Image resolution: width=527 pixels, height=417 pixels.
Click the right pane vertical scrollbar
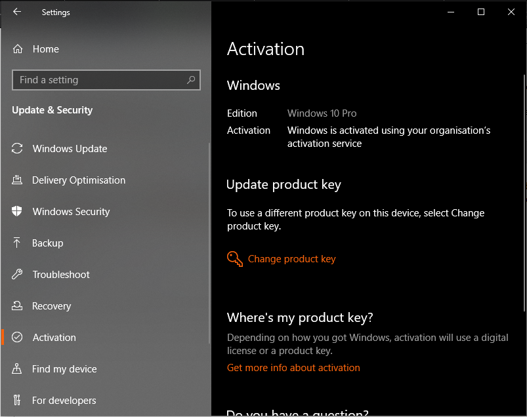pyautogui.click(x=524, y=193)
